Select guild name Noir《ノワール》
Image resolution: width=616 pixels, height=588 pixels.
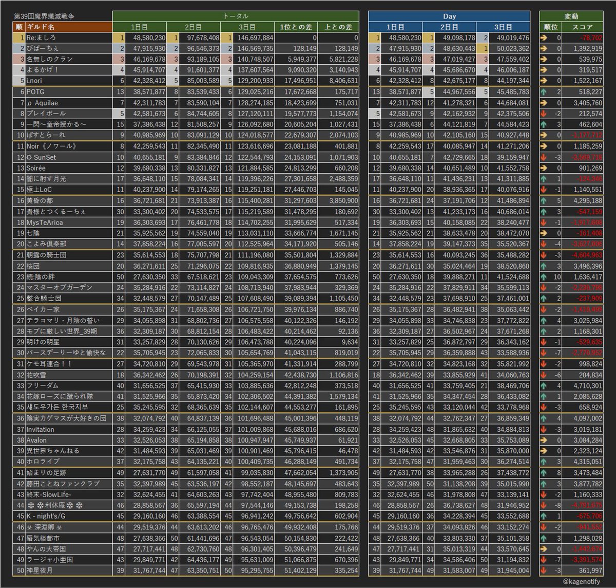pyautogui.click(x=51, y=146)
